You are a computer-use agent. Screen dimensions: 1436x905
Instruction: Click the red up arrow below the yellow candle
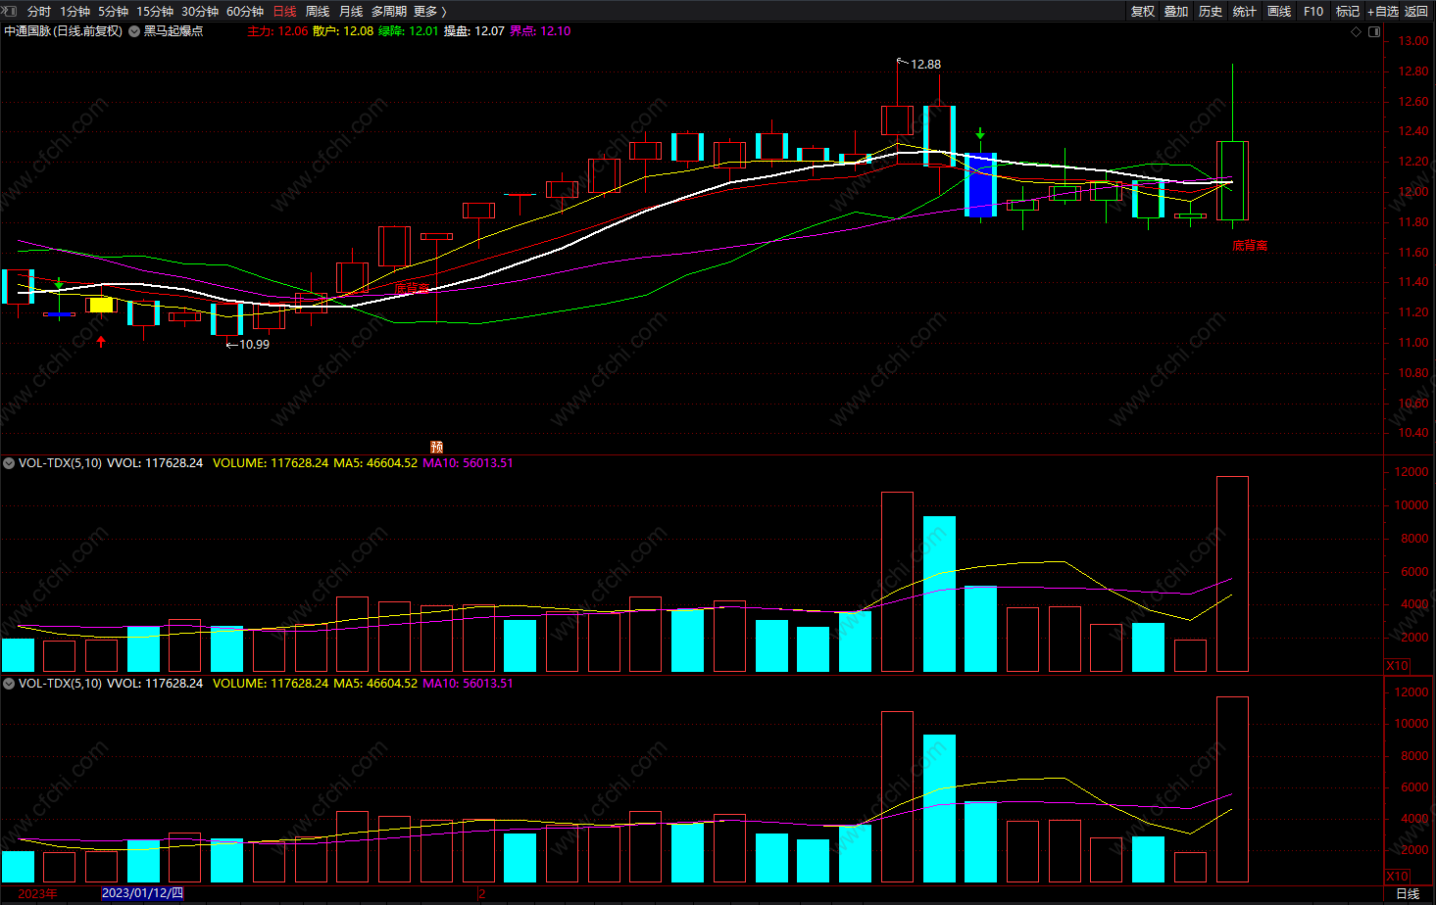[x=101, y=342]
